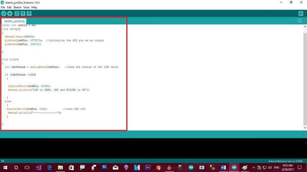Image resolution: width=307 pixels, height=172 pixels.
Task: Open the Tools menu
Action: (26, 8)
